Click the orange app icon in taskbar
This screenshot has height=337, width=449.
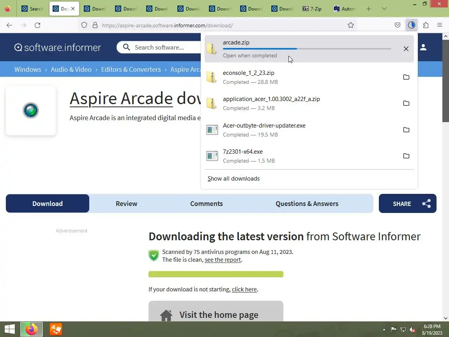click(x=56, y=329)
